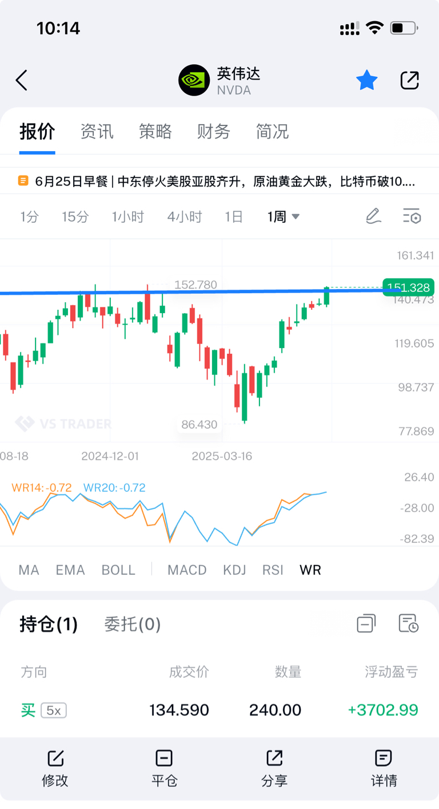Tap the 平仓 close position button
Screen dimensions: 439x809
(x=164, y=768)
